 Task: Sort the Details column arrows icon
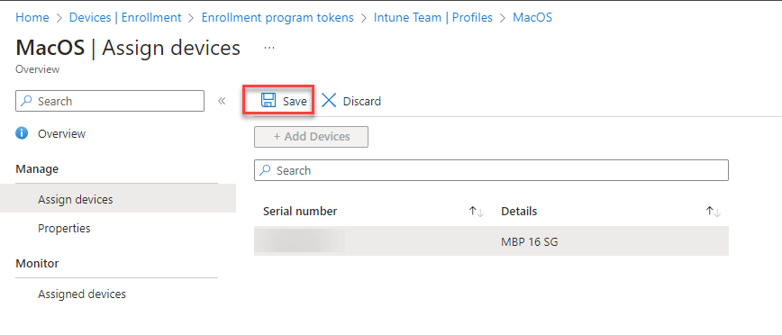[714, 212]
